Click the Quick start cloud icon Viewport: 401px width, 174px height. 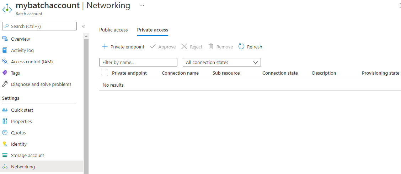[5, 110]
